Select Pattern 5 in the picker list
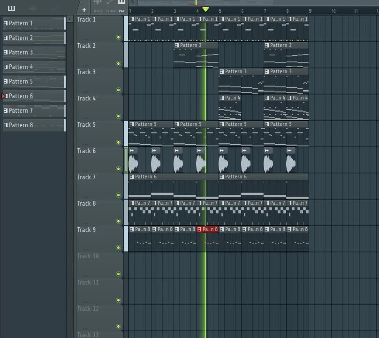This screenshot has height=338, width=379. (34, 82)
